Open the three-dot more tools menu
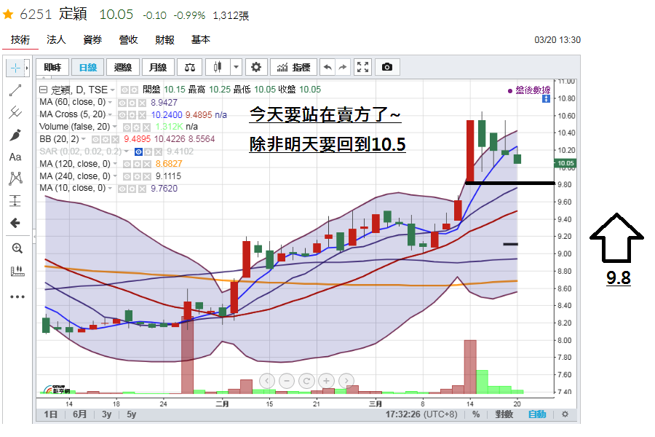 click(17, 297)
